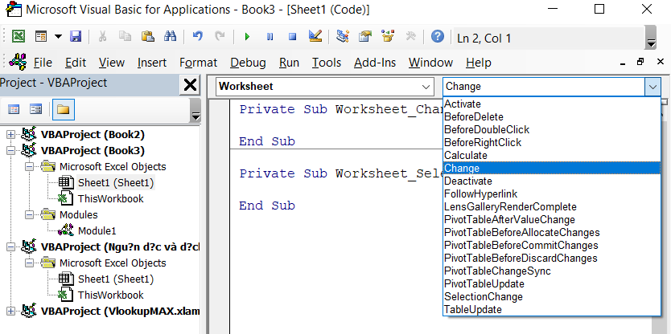This screenshot has width=671, height=334.
Task: Choose BeforeRightClick event
Action: point(552,143)
